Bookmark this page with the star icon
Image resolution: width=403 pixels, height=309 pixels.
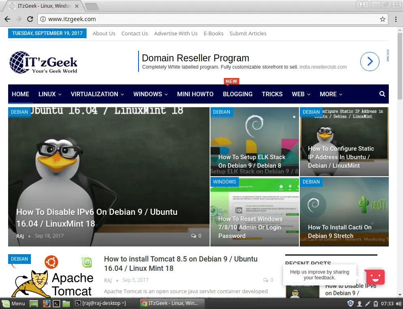(x=383, y=19)
